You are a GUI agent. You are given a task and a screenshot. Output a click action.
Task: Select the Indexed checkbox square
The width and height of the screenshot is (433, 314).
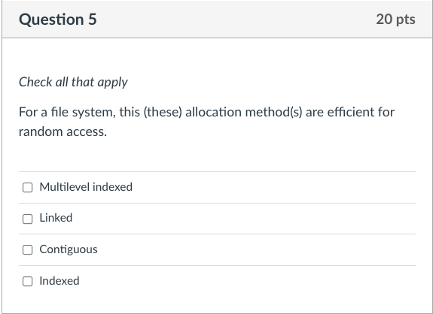pyautogui.click(x=27, y=281)
